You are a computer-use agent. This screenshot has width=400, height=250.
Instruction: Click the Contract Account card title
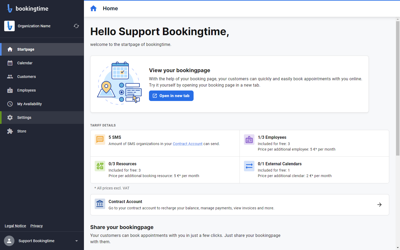coord(125,201)
